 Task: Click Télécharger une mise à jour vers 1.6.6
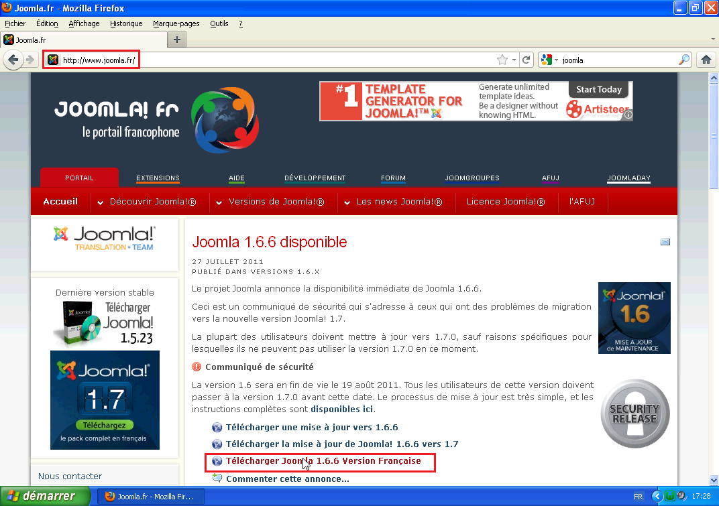pyautogui.click(x=312, y=427)
